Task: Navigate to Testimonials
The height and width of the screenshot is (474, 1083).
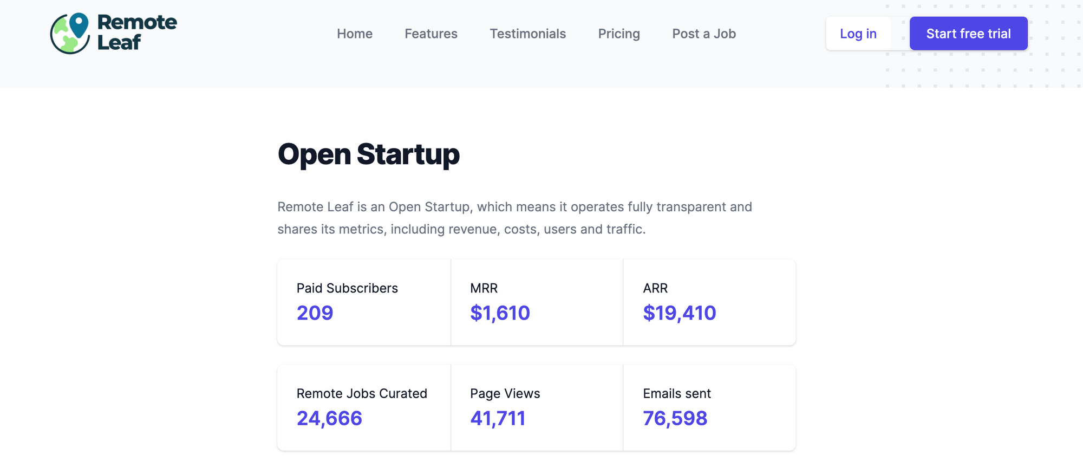Action: pyautogui.click(x=528, y=34)
